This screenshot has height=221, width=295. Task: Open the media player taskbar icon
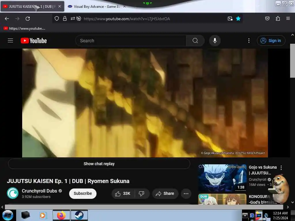point(43,215)
